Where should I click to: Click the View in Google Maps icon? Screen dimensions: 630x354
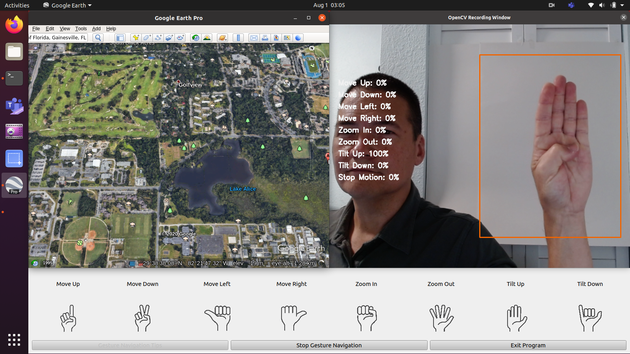287,38
